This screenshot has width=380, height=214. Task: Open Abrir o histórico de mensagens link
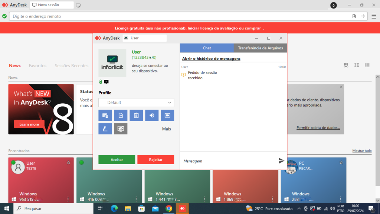click(x=211, y=58)
